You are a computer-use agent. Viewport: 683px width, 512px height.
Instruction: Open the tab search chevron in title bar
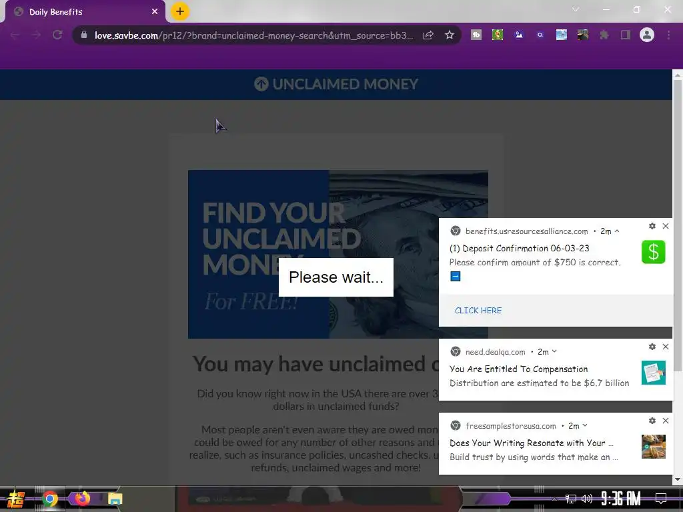pos(576,9)
